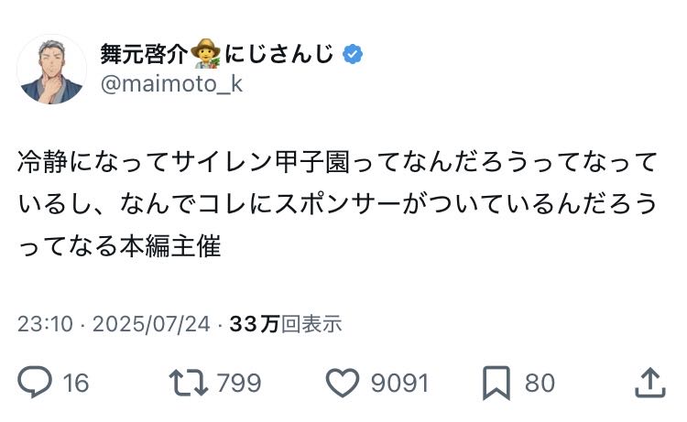This screenshot has width=687, height=422.
Task: View the 33万回表示 view count
Action: (286, 324)
